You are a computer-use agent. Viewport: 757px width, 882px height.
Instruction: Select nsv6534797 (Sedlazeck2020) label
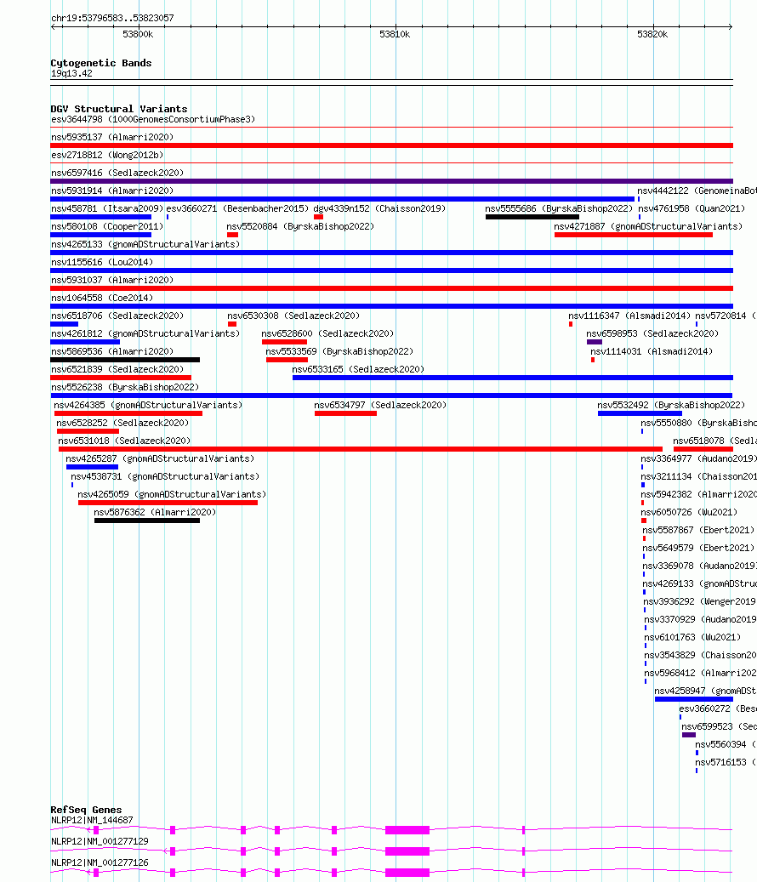point(380,406)
